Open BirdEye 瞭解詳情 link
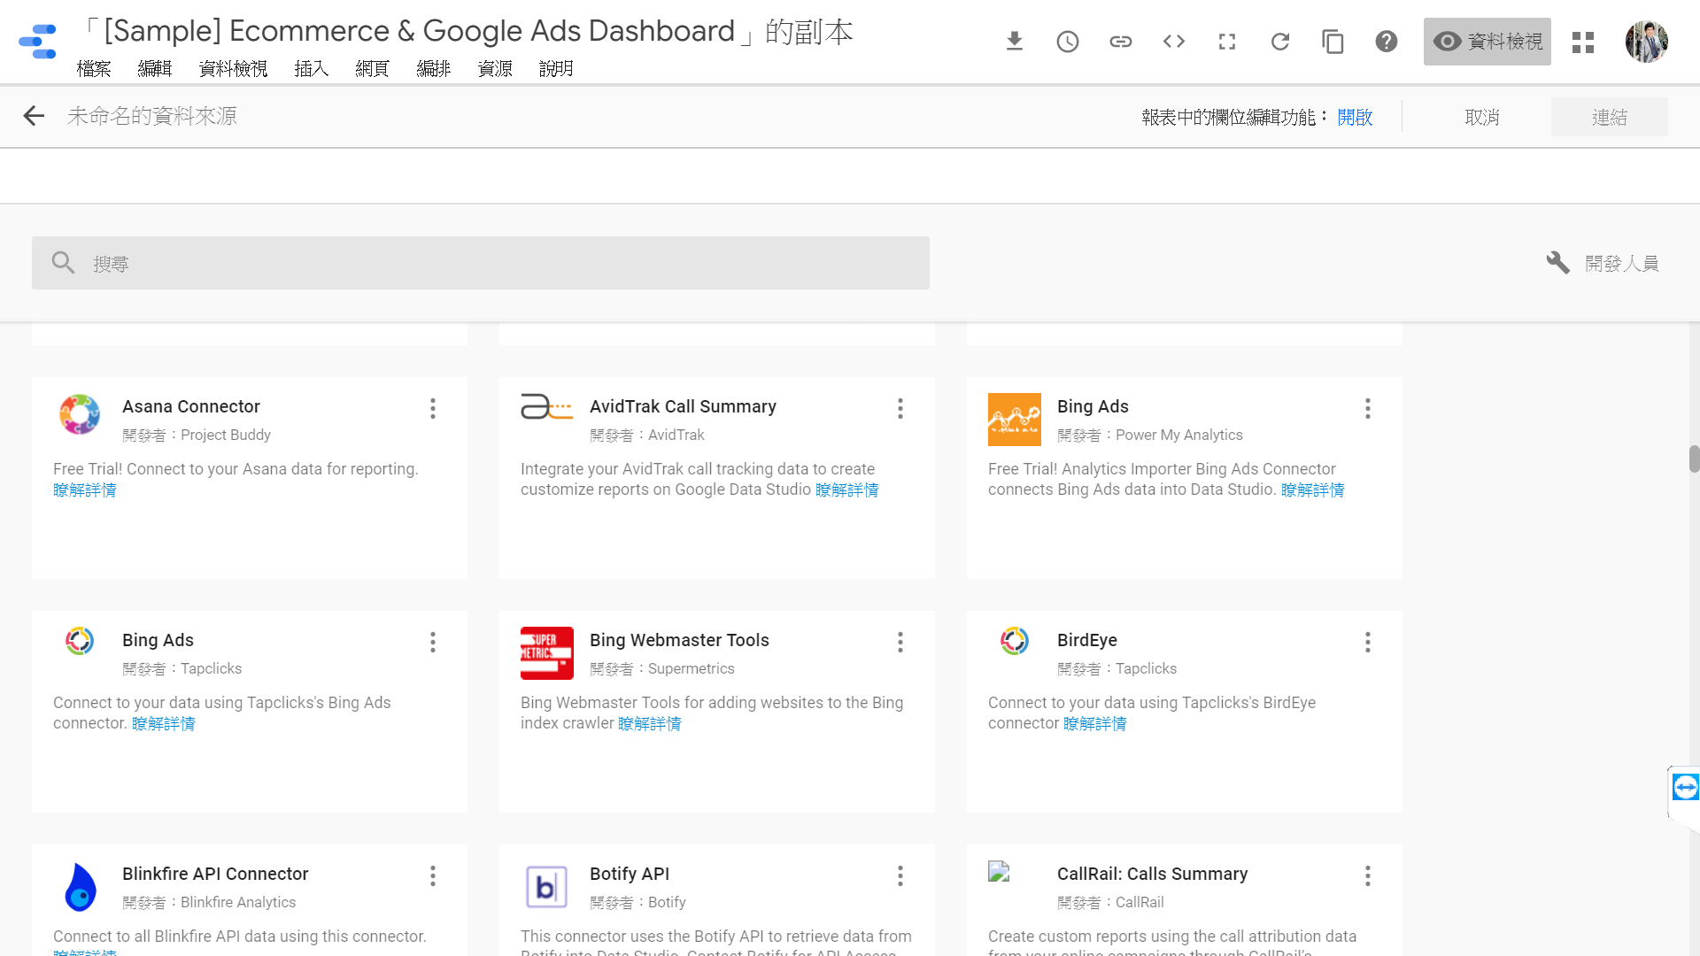Viewport: 1700px width, 956px height. tap(1095, 724)
